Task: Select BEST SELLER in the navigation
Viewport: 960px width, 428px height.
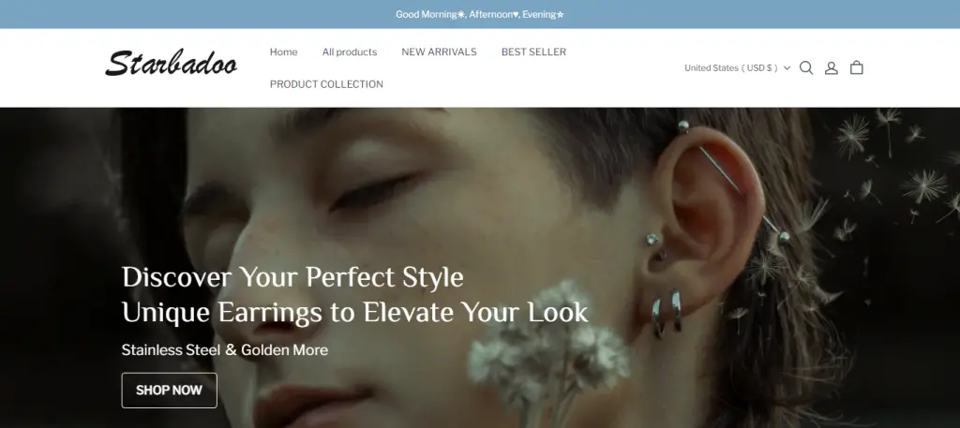Action: point(533,52)
